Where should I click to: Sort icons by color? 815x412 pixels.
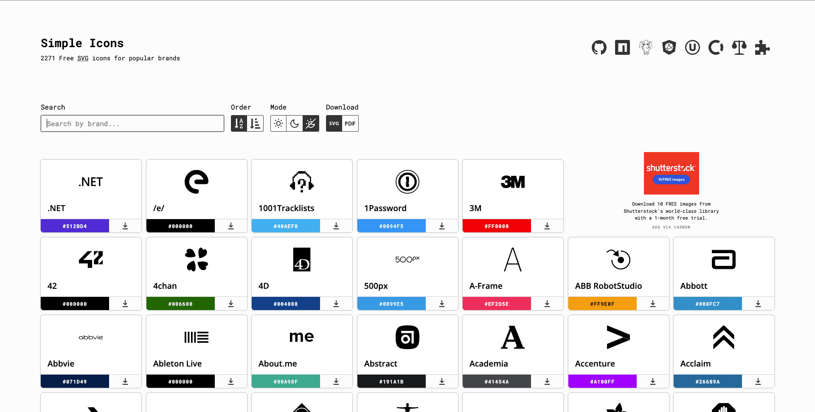tap(255, 124)
